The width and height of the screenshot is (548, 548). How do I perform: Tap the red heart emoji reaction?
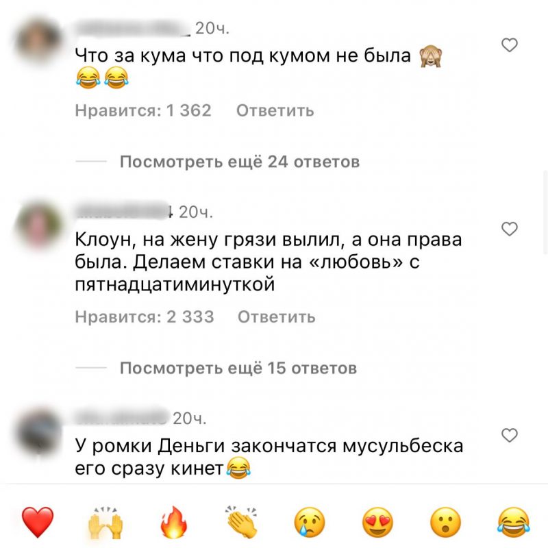38,522
